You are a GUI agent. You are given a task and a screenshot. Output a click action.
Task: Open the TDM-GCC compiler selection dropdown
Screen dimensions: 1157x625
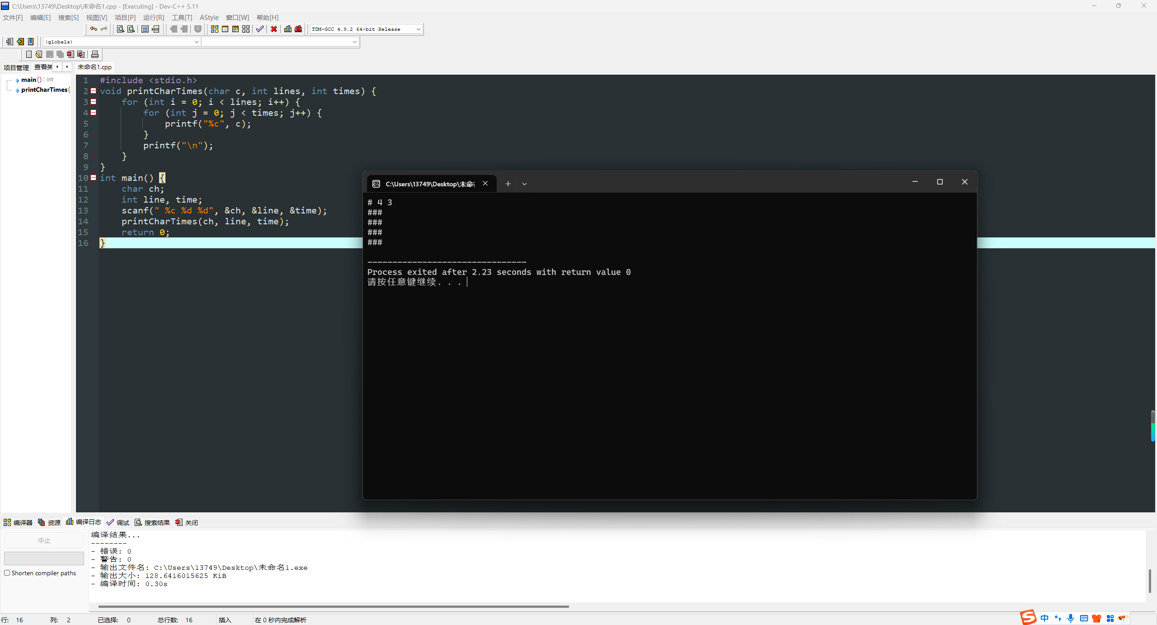coord(418,29)
